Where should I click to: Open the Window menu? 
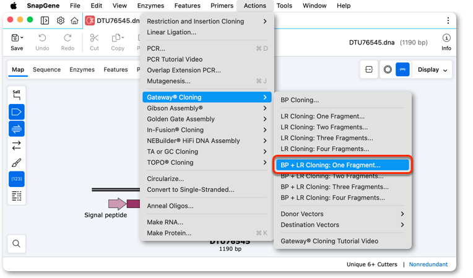tap(315, 6)
